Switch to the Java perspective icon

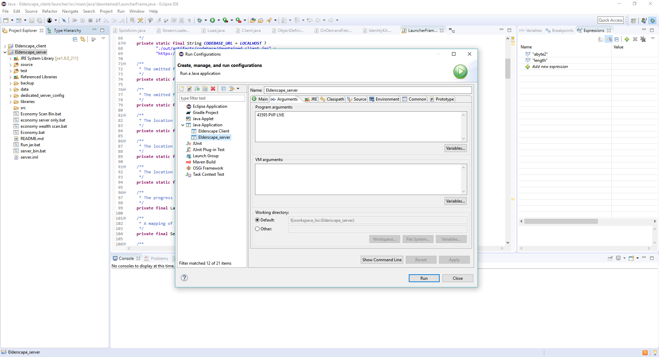pos(644,21)
